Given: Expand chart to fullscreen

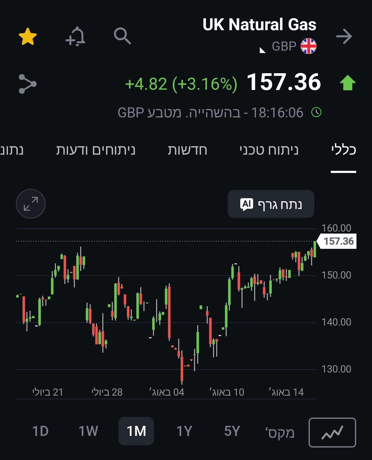Looking at the screenshot, I should click(31, 204).
